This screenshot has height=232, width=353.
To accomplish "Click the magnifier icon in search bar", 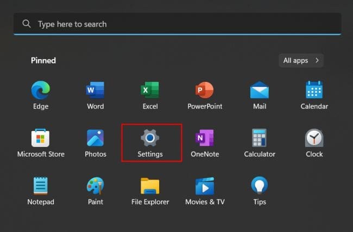I will point(27,24).
